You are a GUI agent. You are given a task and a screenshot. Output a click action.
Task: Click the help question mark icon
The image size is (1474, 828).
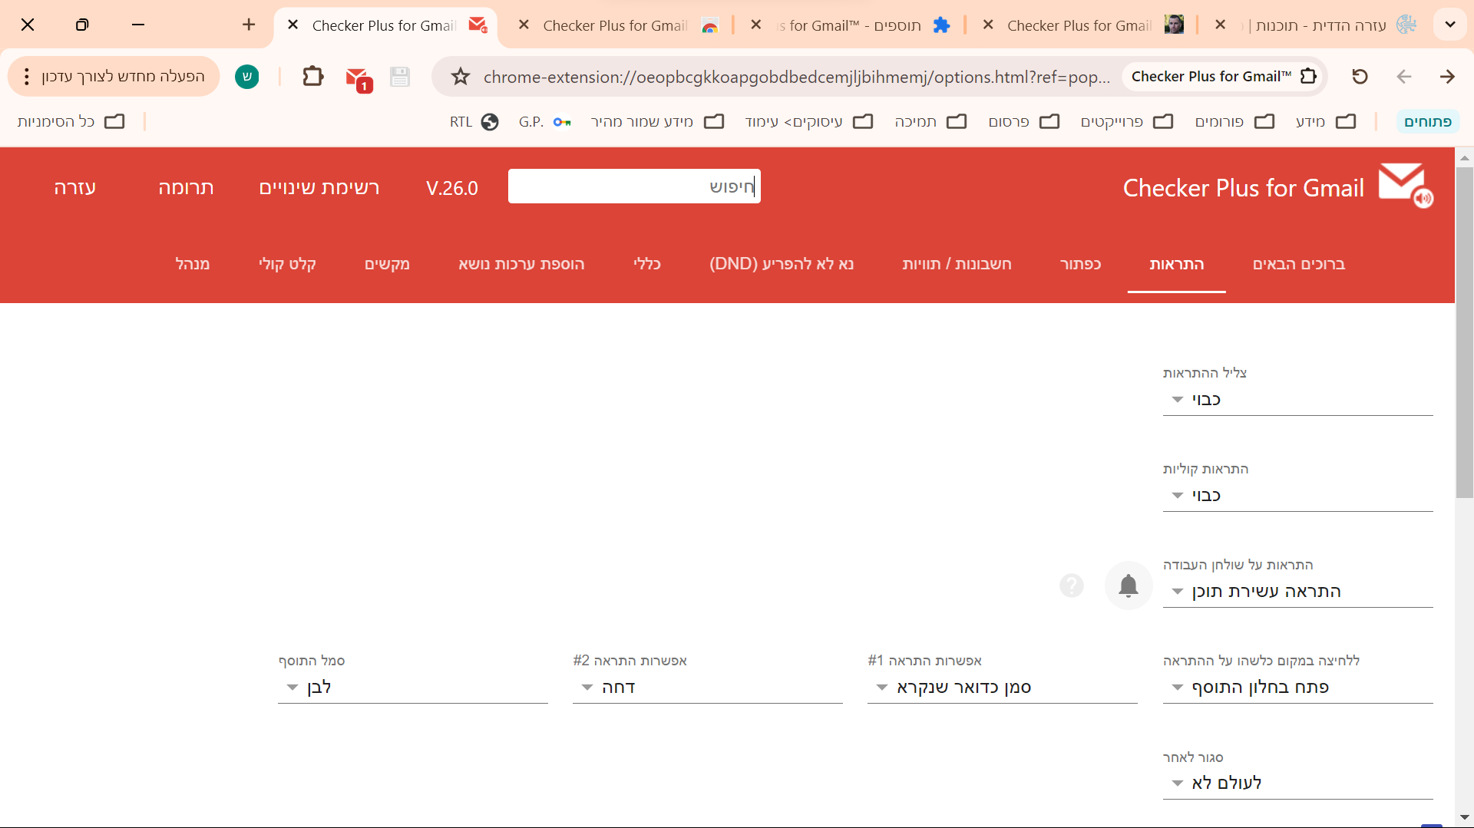(1071, 586)
